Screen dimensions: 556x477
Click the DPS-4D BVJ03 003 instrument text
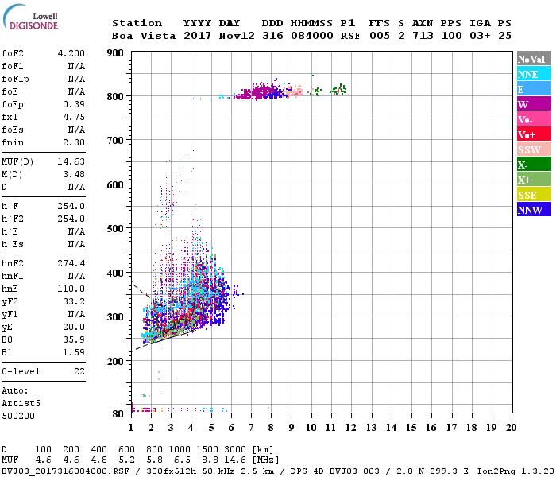point(335,471)
